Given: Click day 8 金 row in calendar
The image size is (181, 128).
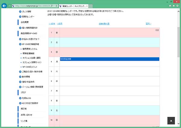Looking at the screenshot, I should pos(104,101).
